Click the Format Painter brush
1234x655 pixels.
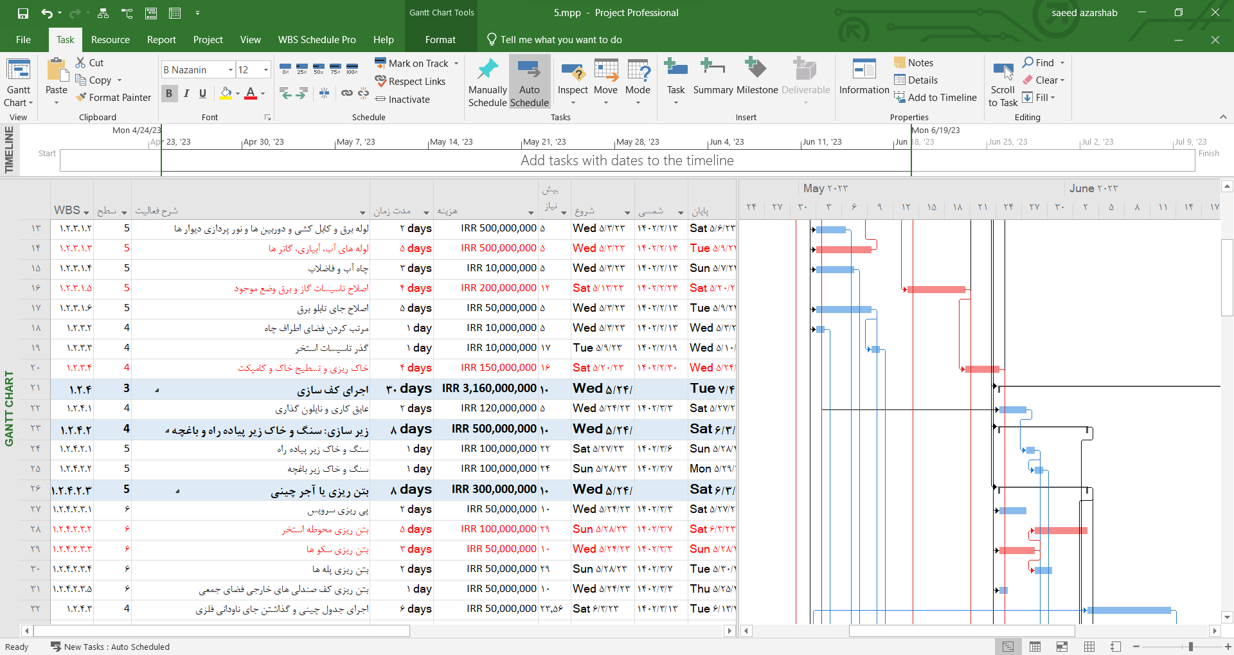pos(81,97)
